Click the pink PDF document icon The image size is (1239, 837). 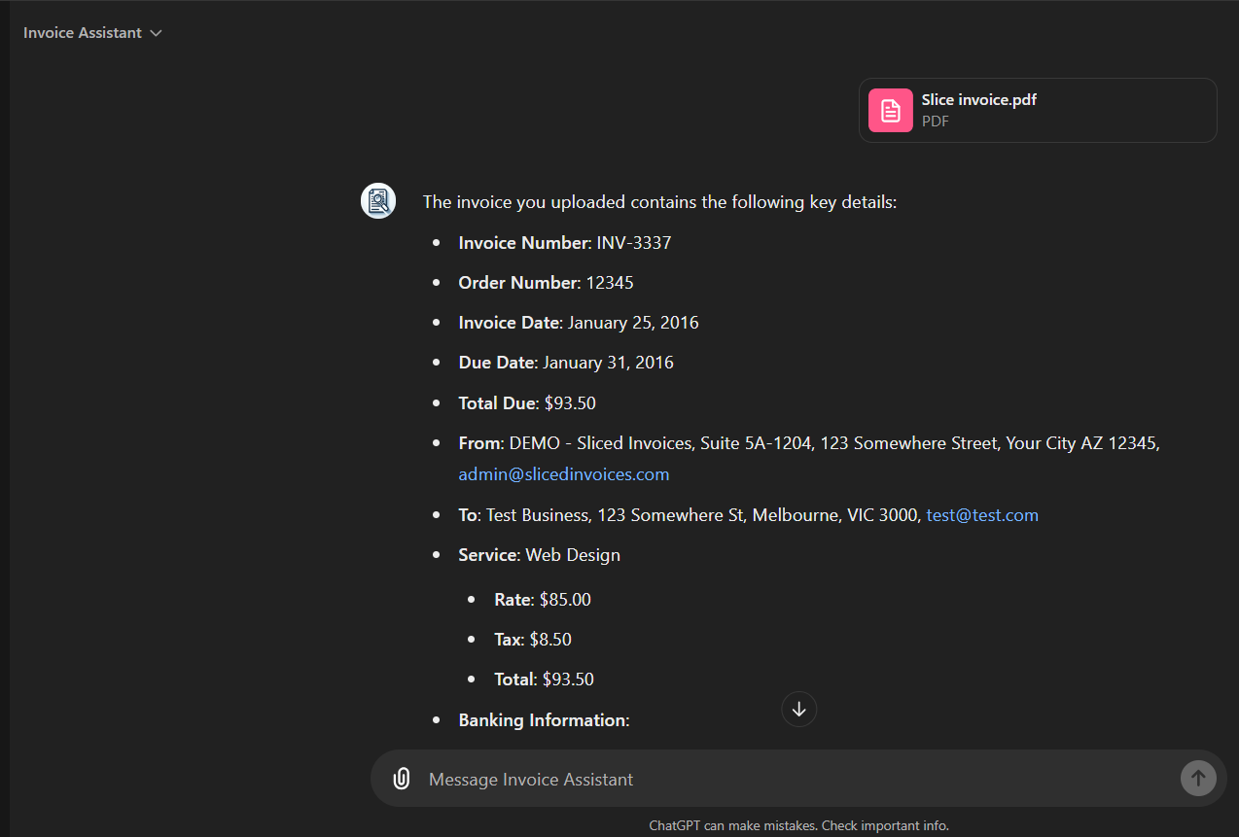890,110
